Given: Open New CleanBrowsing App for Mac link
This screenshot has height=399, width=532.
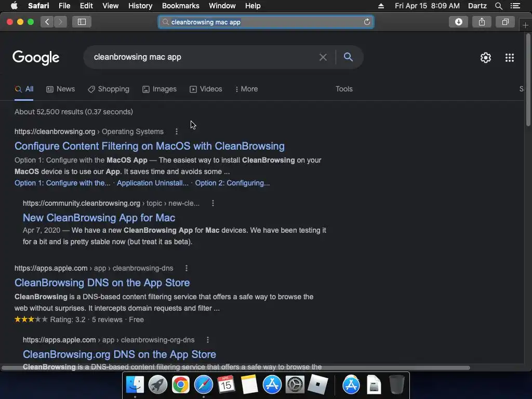Looking at the screenshot, I should pos(99,218).
